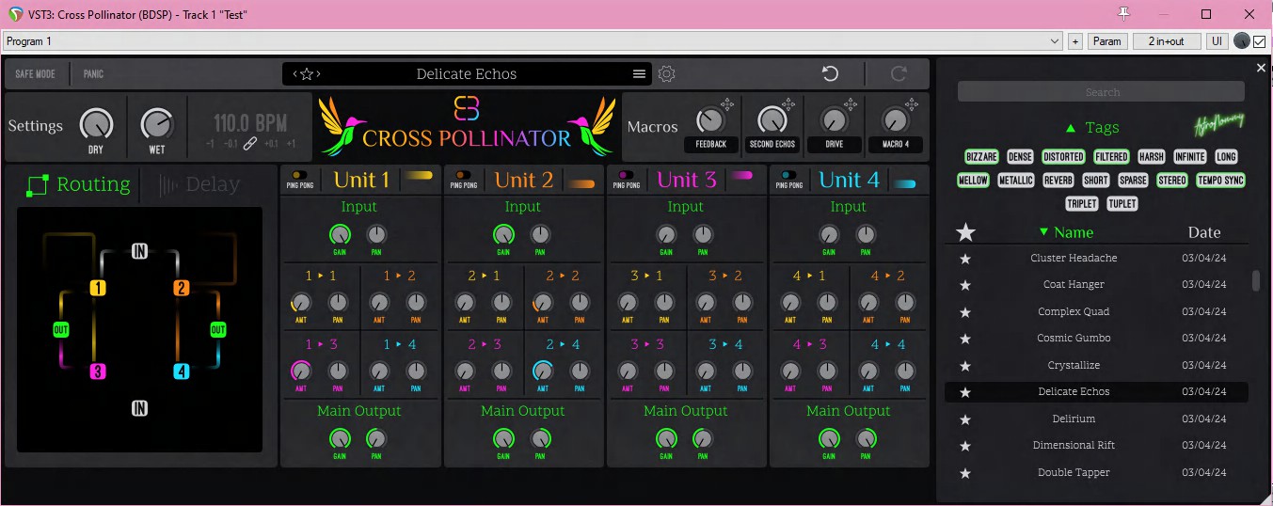1273x506 pixels.
Task: Go to next preset with right chevron
Action: (318, 74)
